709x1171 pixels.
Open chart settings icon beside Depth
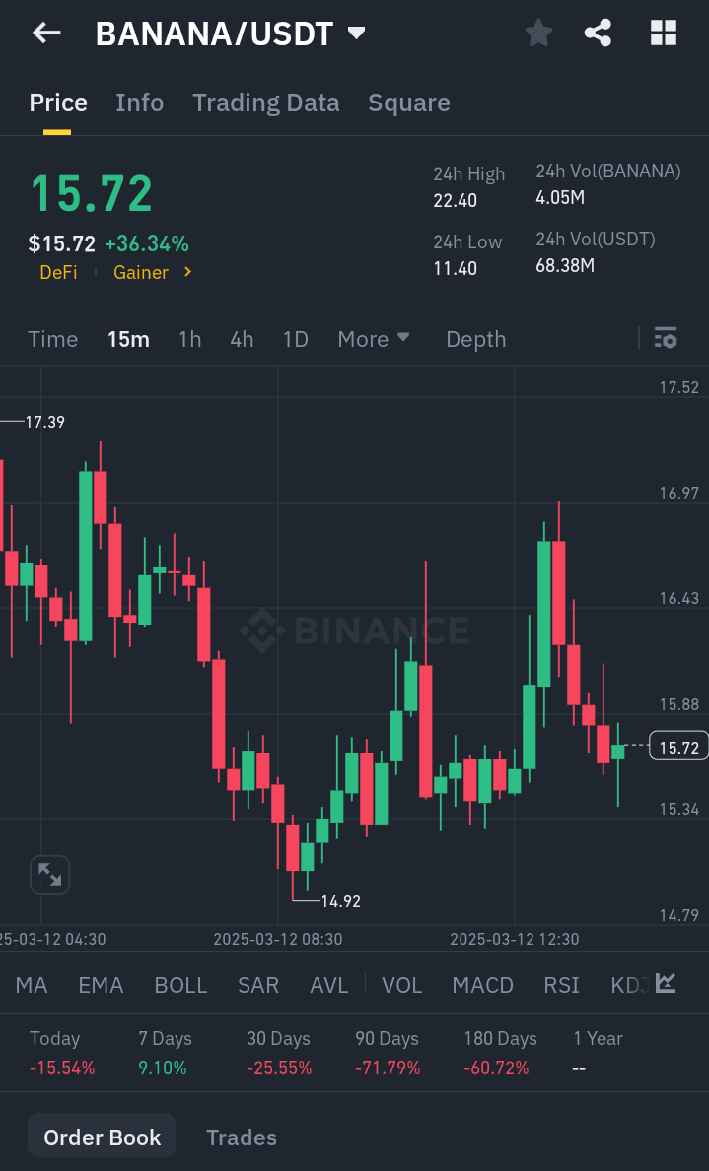coord(665,338)
